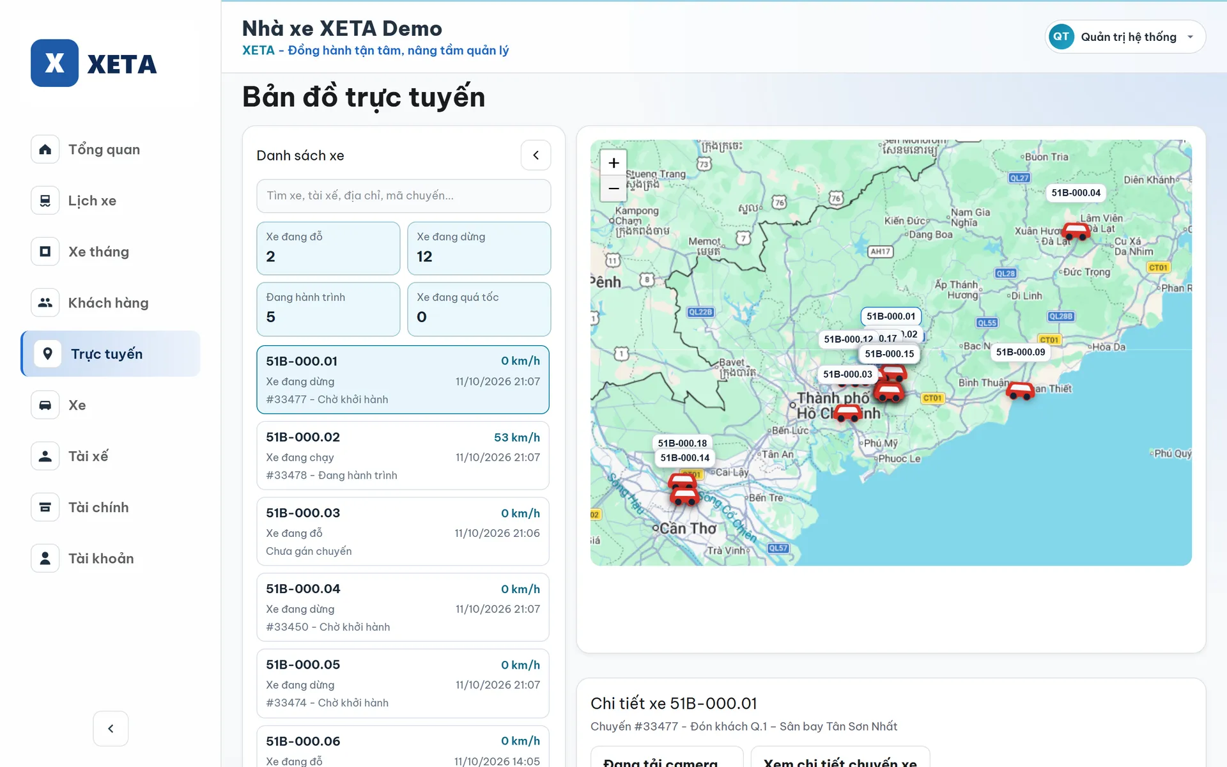
Task: Select map label 51B-000.04
Action: tap(1076, 193)
